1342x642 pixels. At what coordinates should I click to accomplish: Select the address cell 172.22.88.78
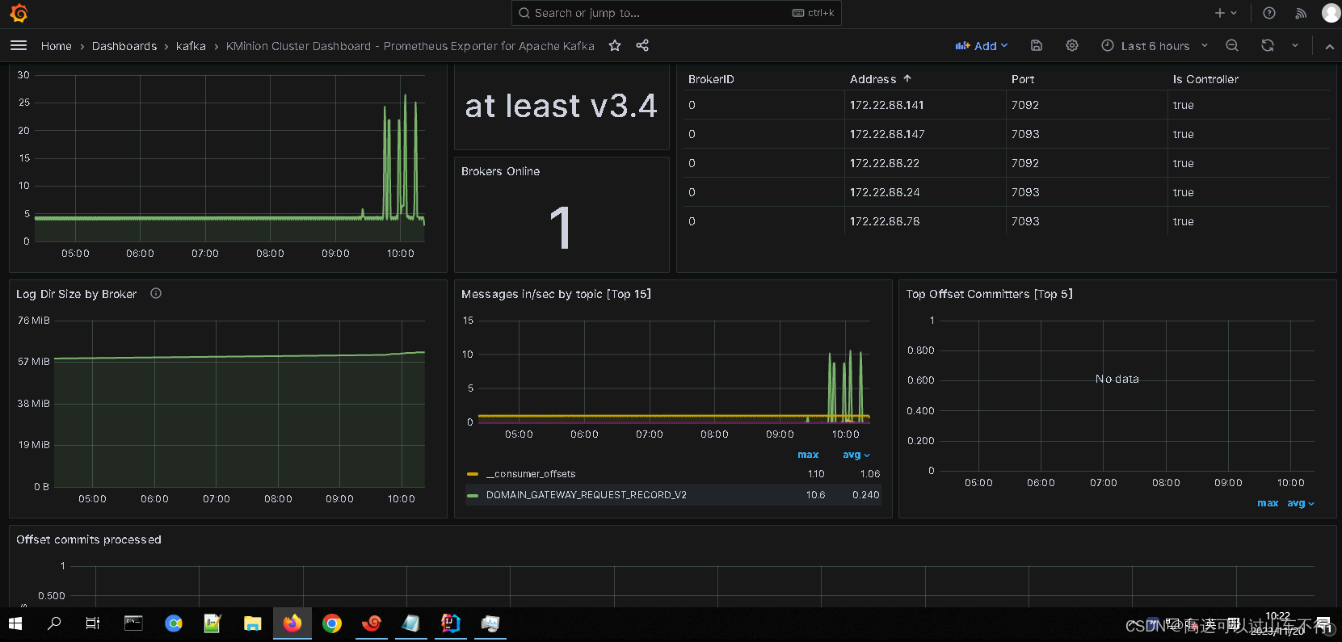884,221
